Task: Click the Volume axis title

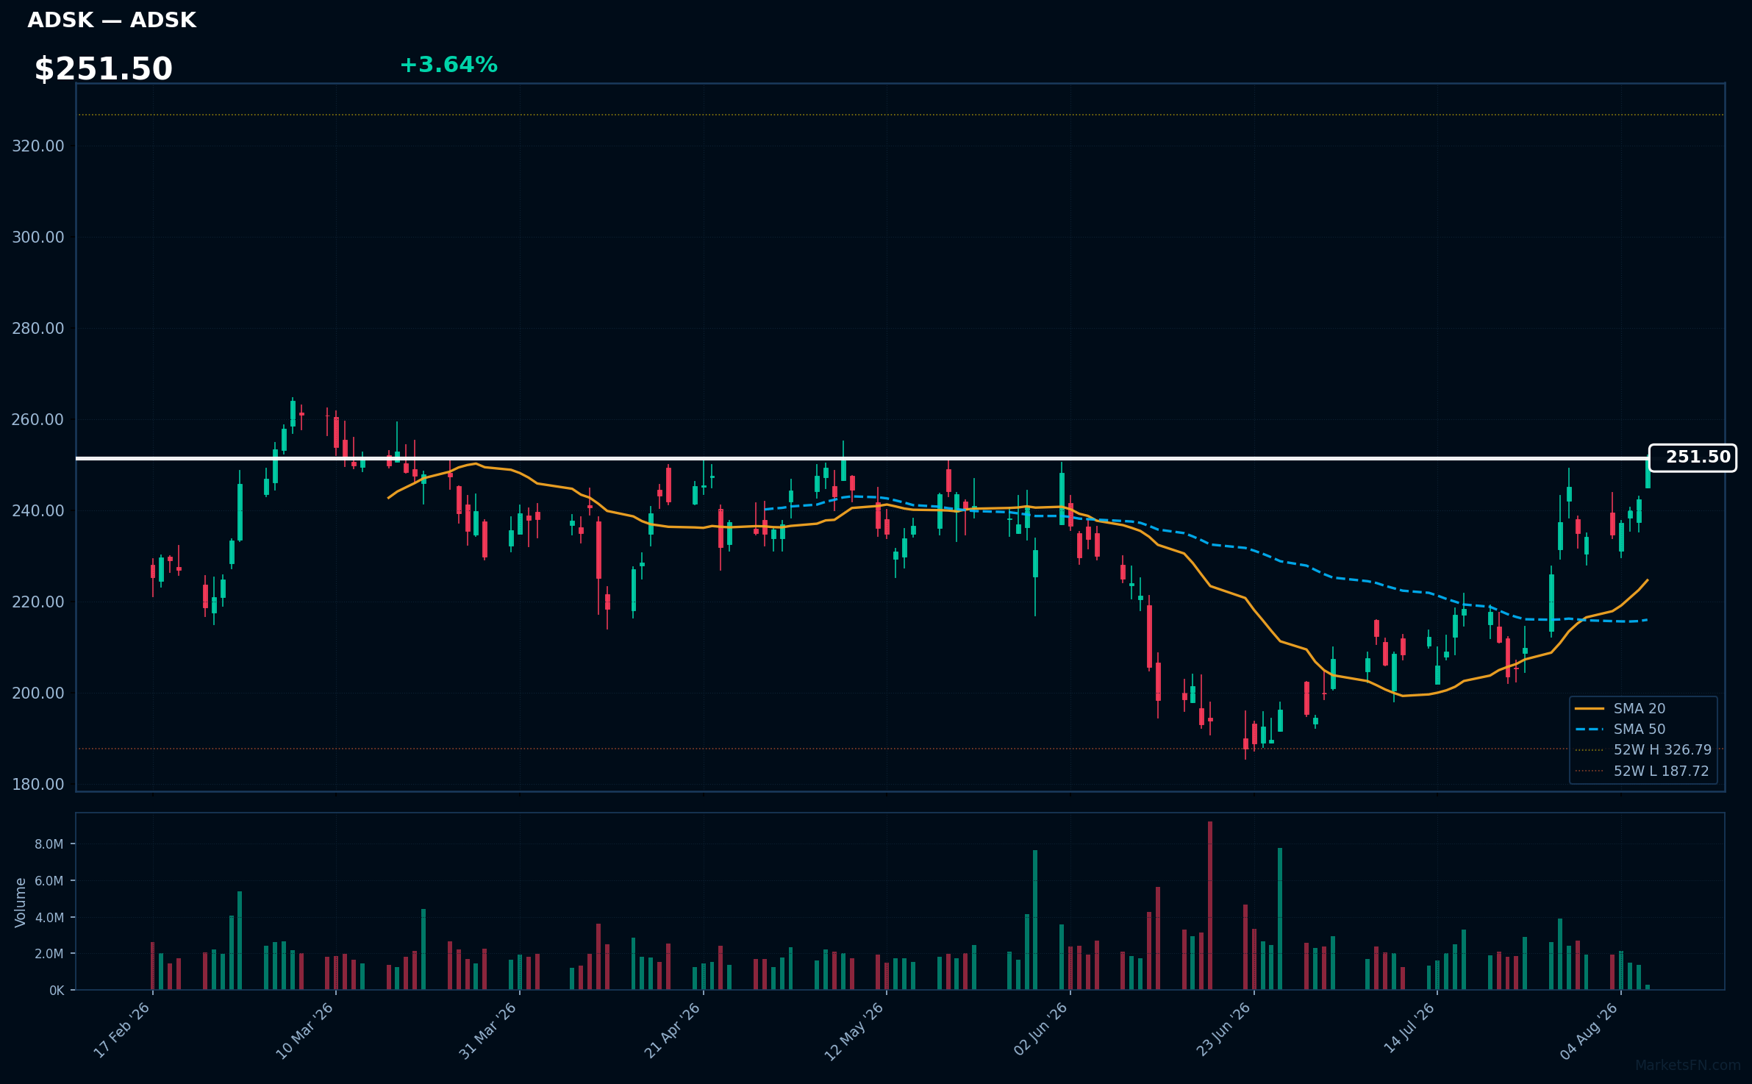Action: (21, 902)
